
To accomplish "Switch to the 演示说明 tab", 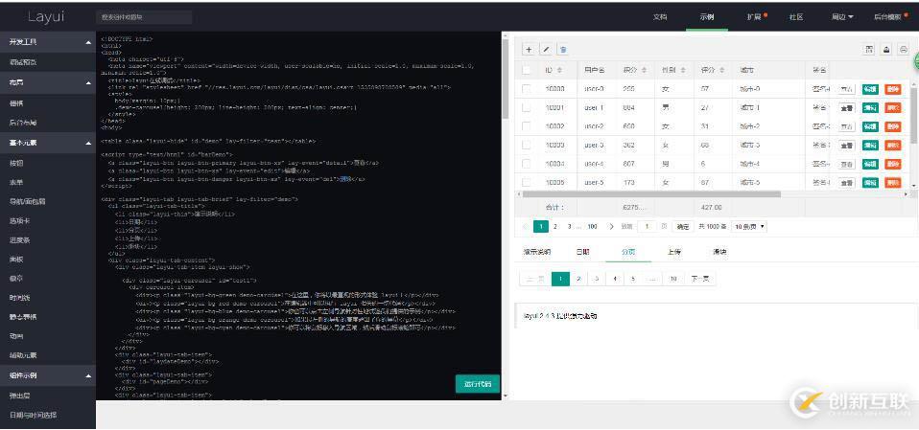I will pos(536,252).
